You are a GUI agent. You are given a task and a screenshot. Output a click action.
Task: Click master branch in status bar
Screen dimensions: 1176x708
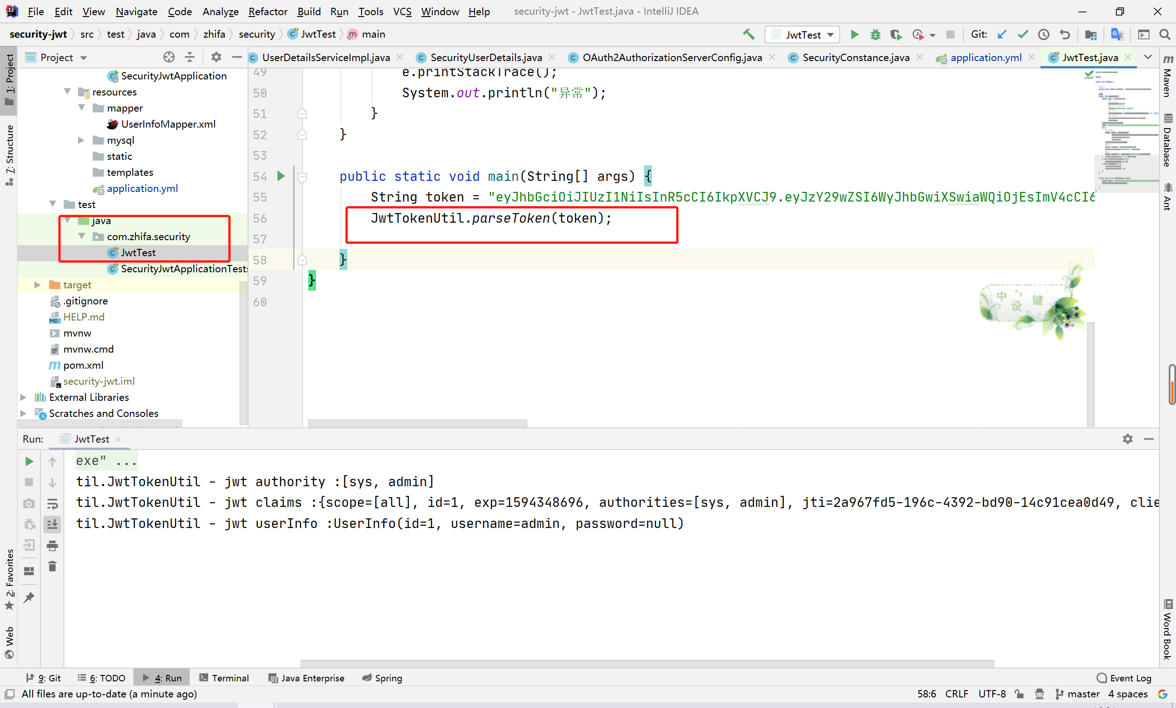click(1082, 694)
